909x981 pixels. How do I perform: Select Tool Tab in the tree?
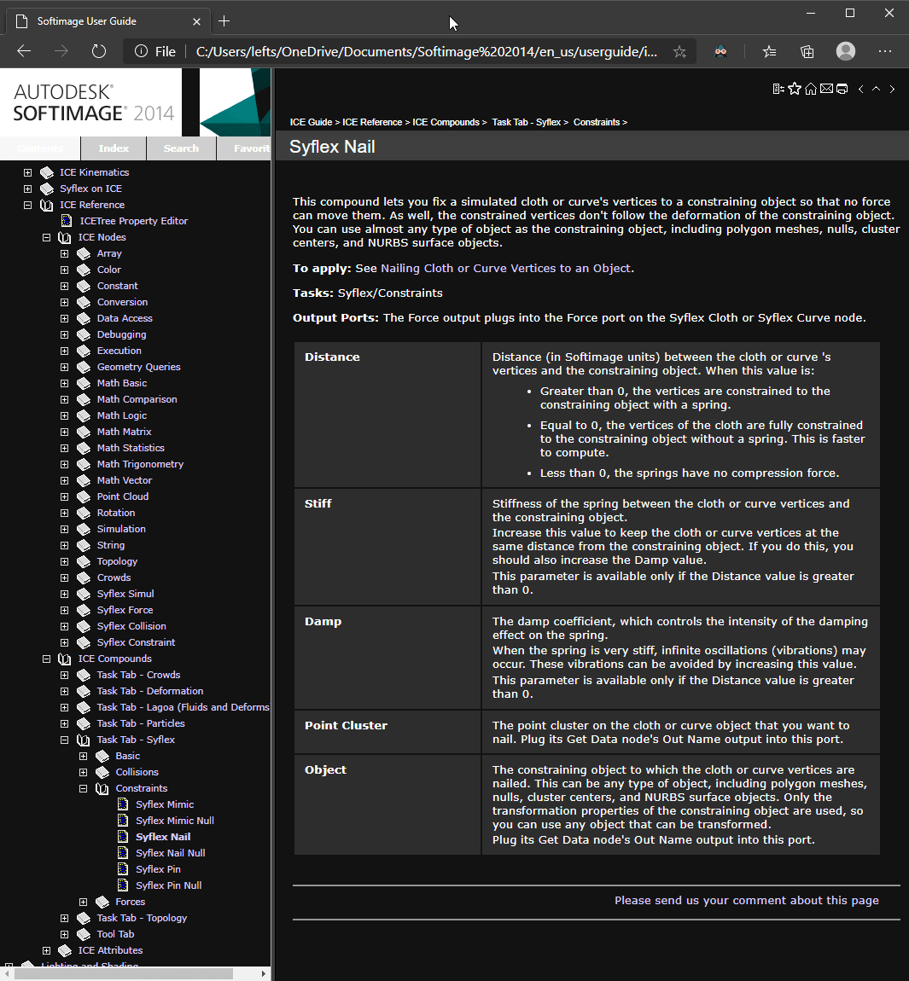[x=115, y=934]
